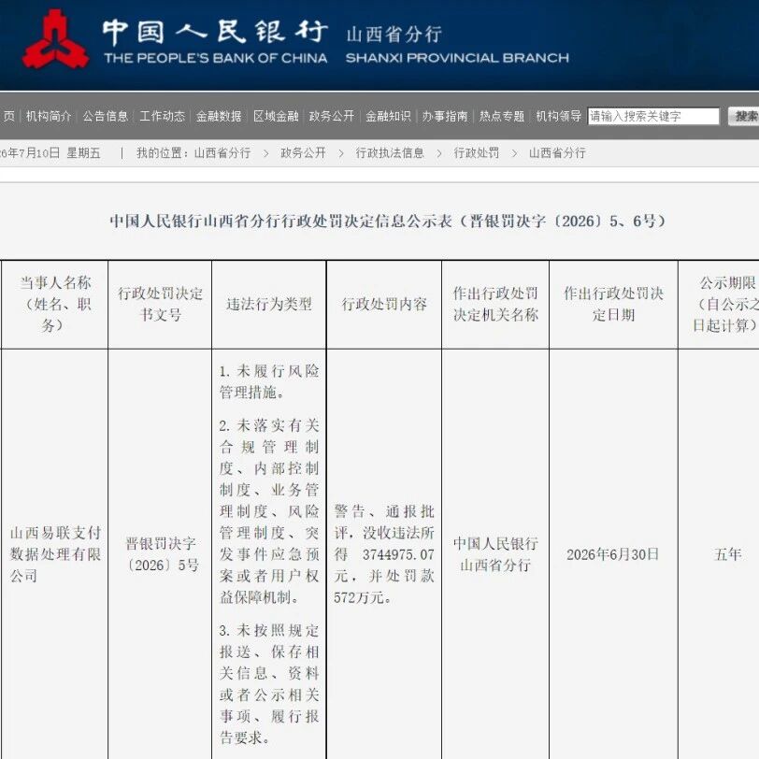Click violation item 1 未履行风险管理措施
The height and width of the screenshot is (759, 759).
[269, 381]
